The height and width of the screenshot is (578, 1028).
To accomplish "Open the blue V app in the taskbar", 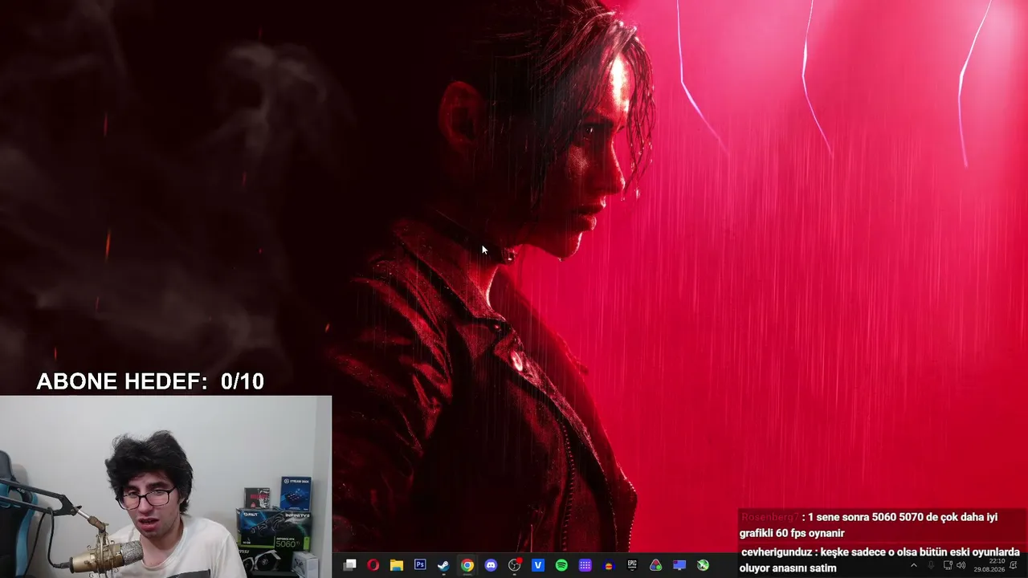I will point(538,565).
